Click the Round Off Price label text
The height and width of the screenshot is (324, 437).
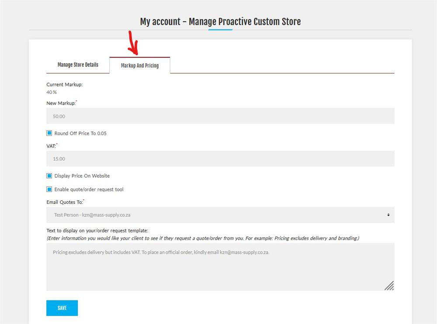(x=80, y=133)
